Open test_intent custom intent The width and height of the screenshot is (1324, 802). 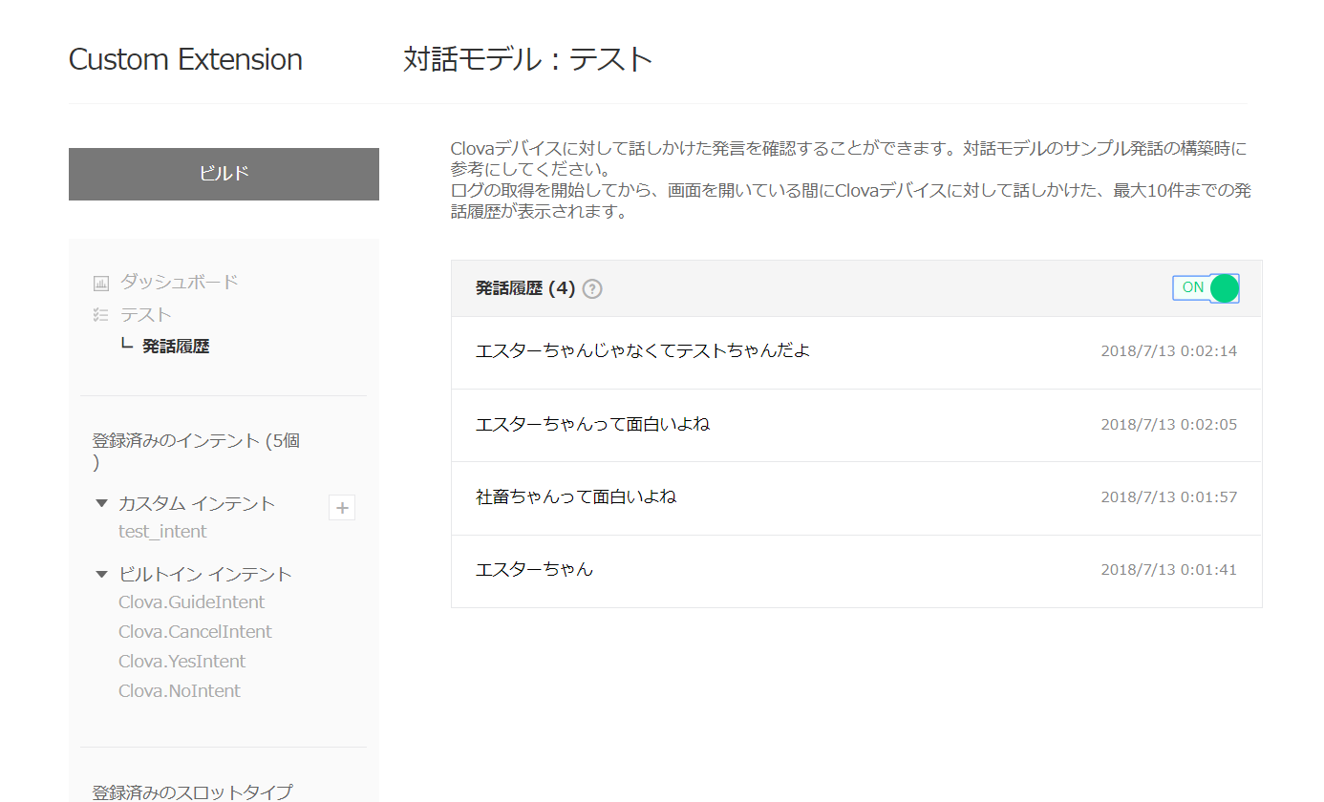(162, 531)
